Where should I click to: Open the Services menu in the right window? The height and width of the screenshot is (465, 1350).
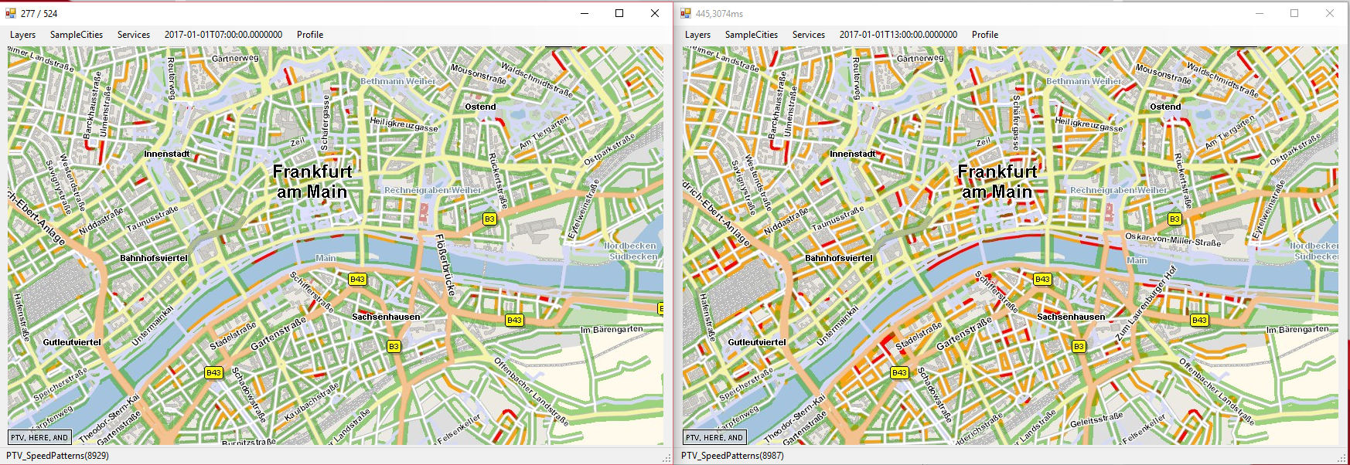click(x=808, y=35)
